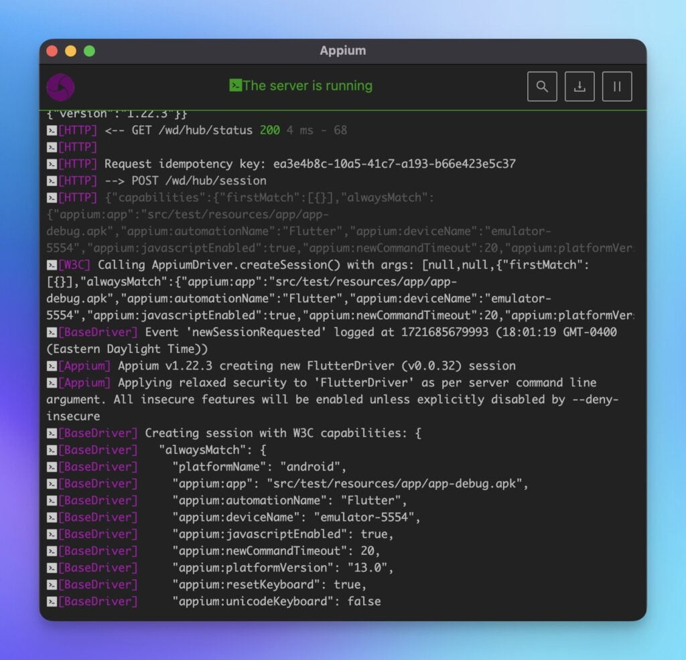Click idempotency key ea3e4b8c-10a5-41c7-a193-b66e423e5c37
Viewport: 686px width, 660px height.
click(394, 164)
